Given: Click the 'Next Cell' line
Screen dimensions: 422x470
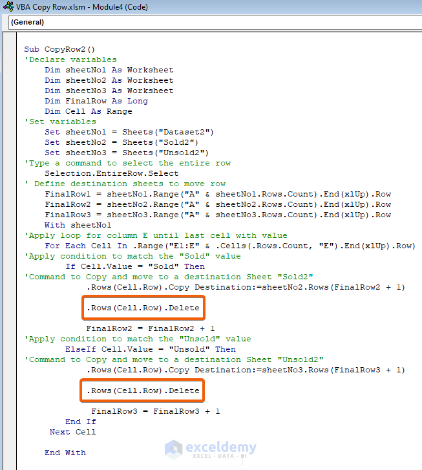Looking at the screenshot, I should (73, 432).
